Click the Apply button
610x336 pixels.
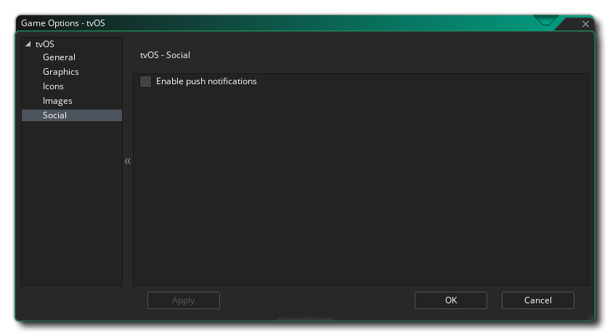[184, 300]
